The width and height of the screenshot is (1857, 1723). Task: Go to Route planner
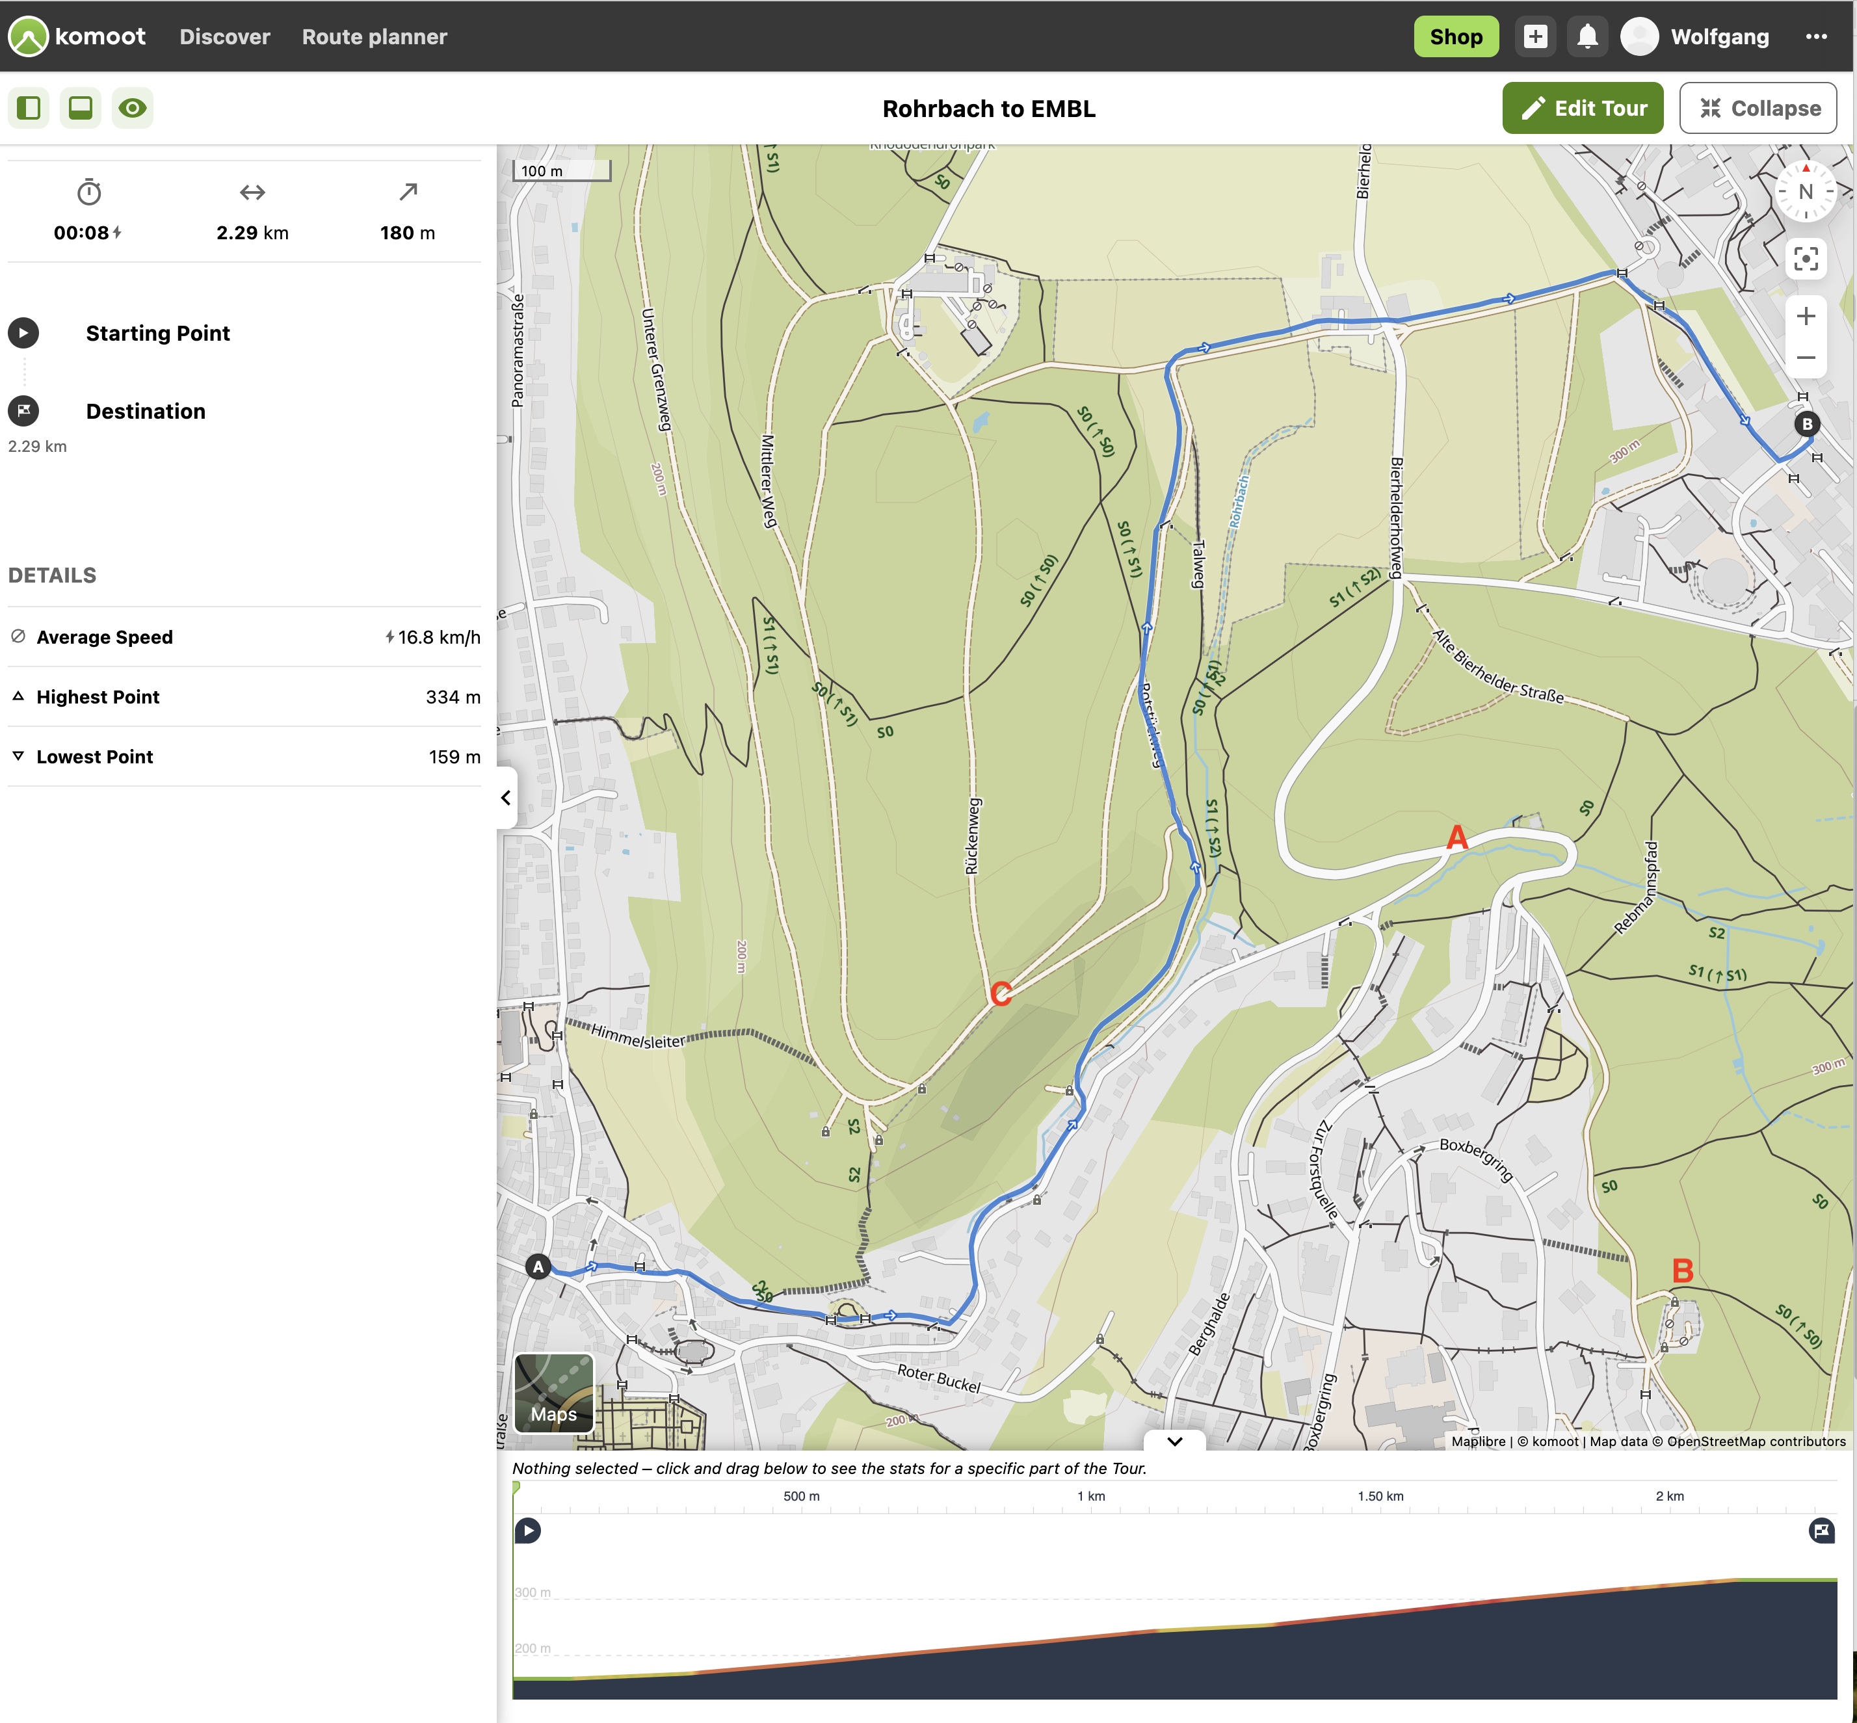(374, 36)
